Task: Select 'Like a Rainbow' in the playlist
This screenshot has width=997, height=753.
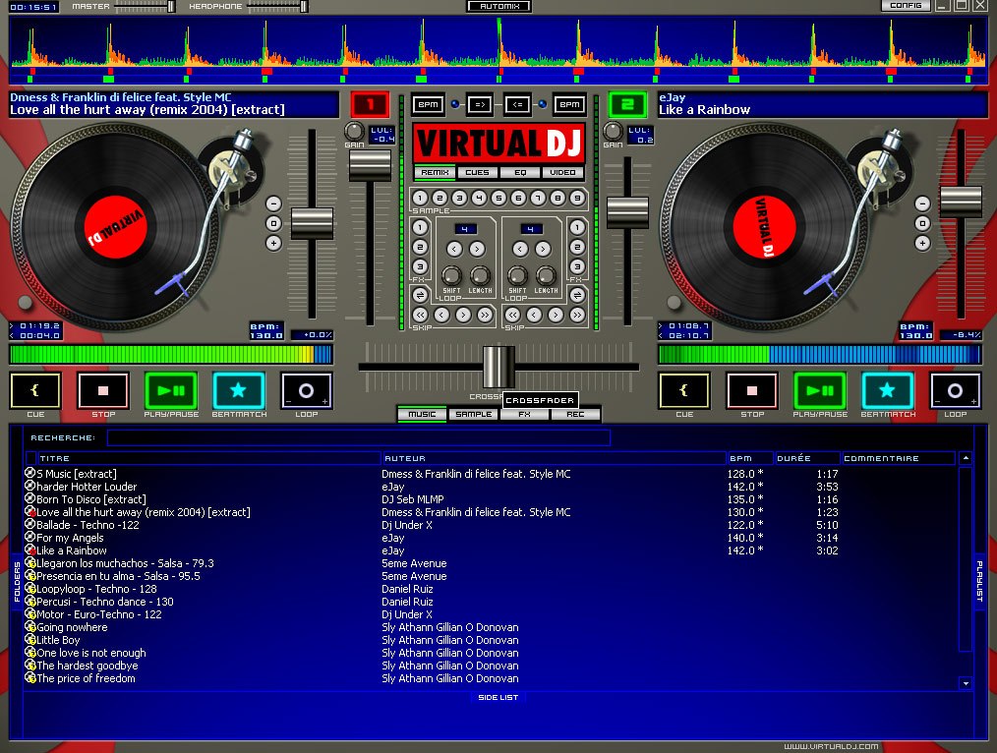Action: (69, 550)
